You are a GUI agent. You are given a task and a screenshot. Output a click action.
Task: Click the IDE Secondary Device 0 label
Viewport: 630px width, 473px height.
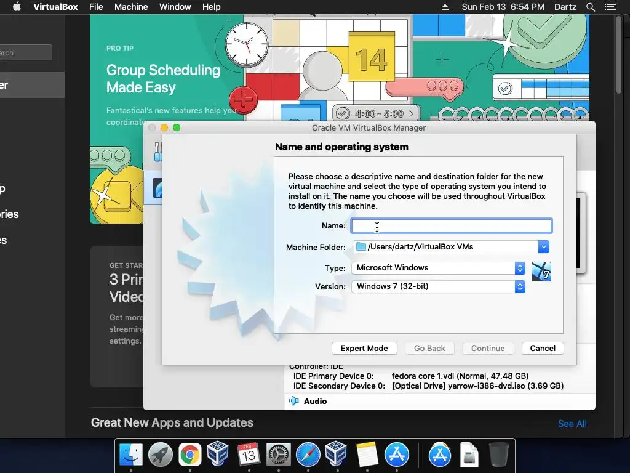tap(339, 386)
